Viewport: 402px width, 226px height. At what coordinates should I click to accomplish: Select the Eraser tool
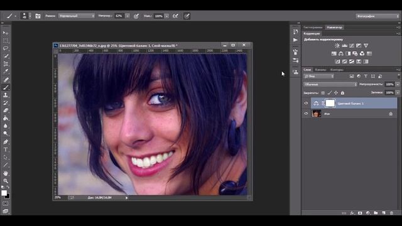tap(6, 110)
